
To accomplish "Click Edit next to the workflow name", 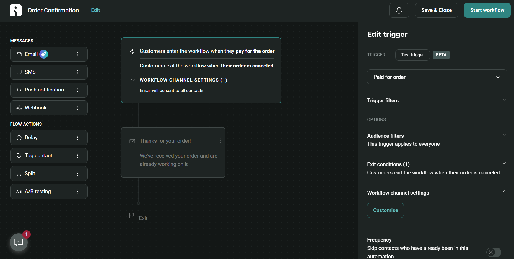I will point(95,10).
